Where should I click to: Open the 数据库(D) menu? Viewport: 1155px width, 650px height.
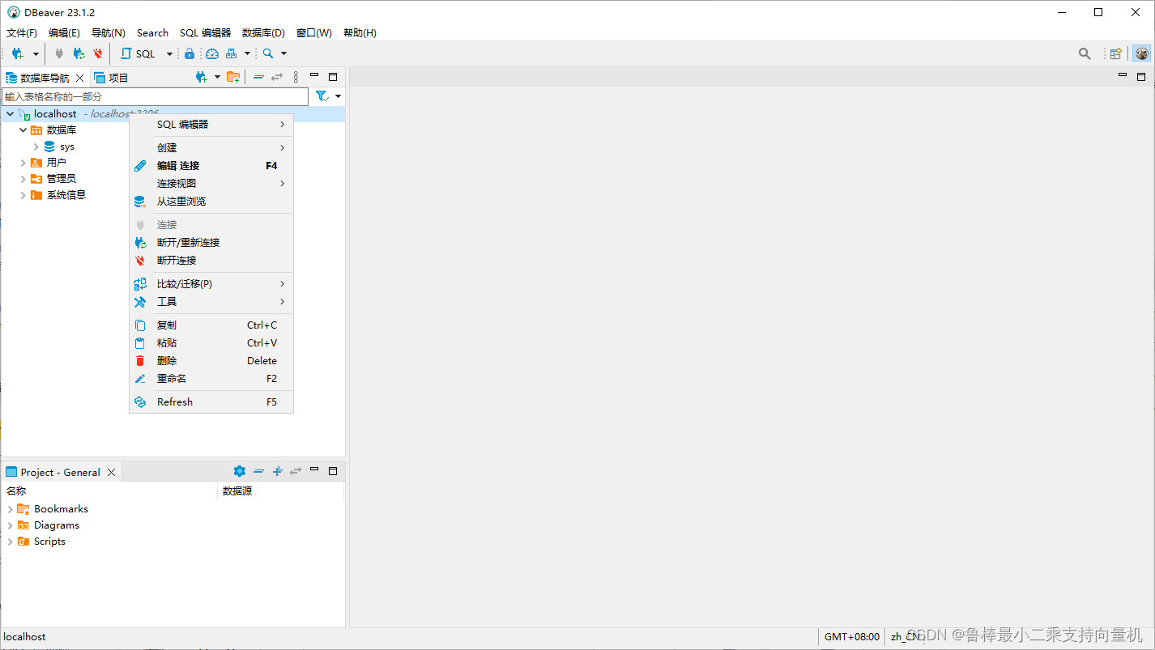point(263,33)
